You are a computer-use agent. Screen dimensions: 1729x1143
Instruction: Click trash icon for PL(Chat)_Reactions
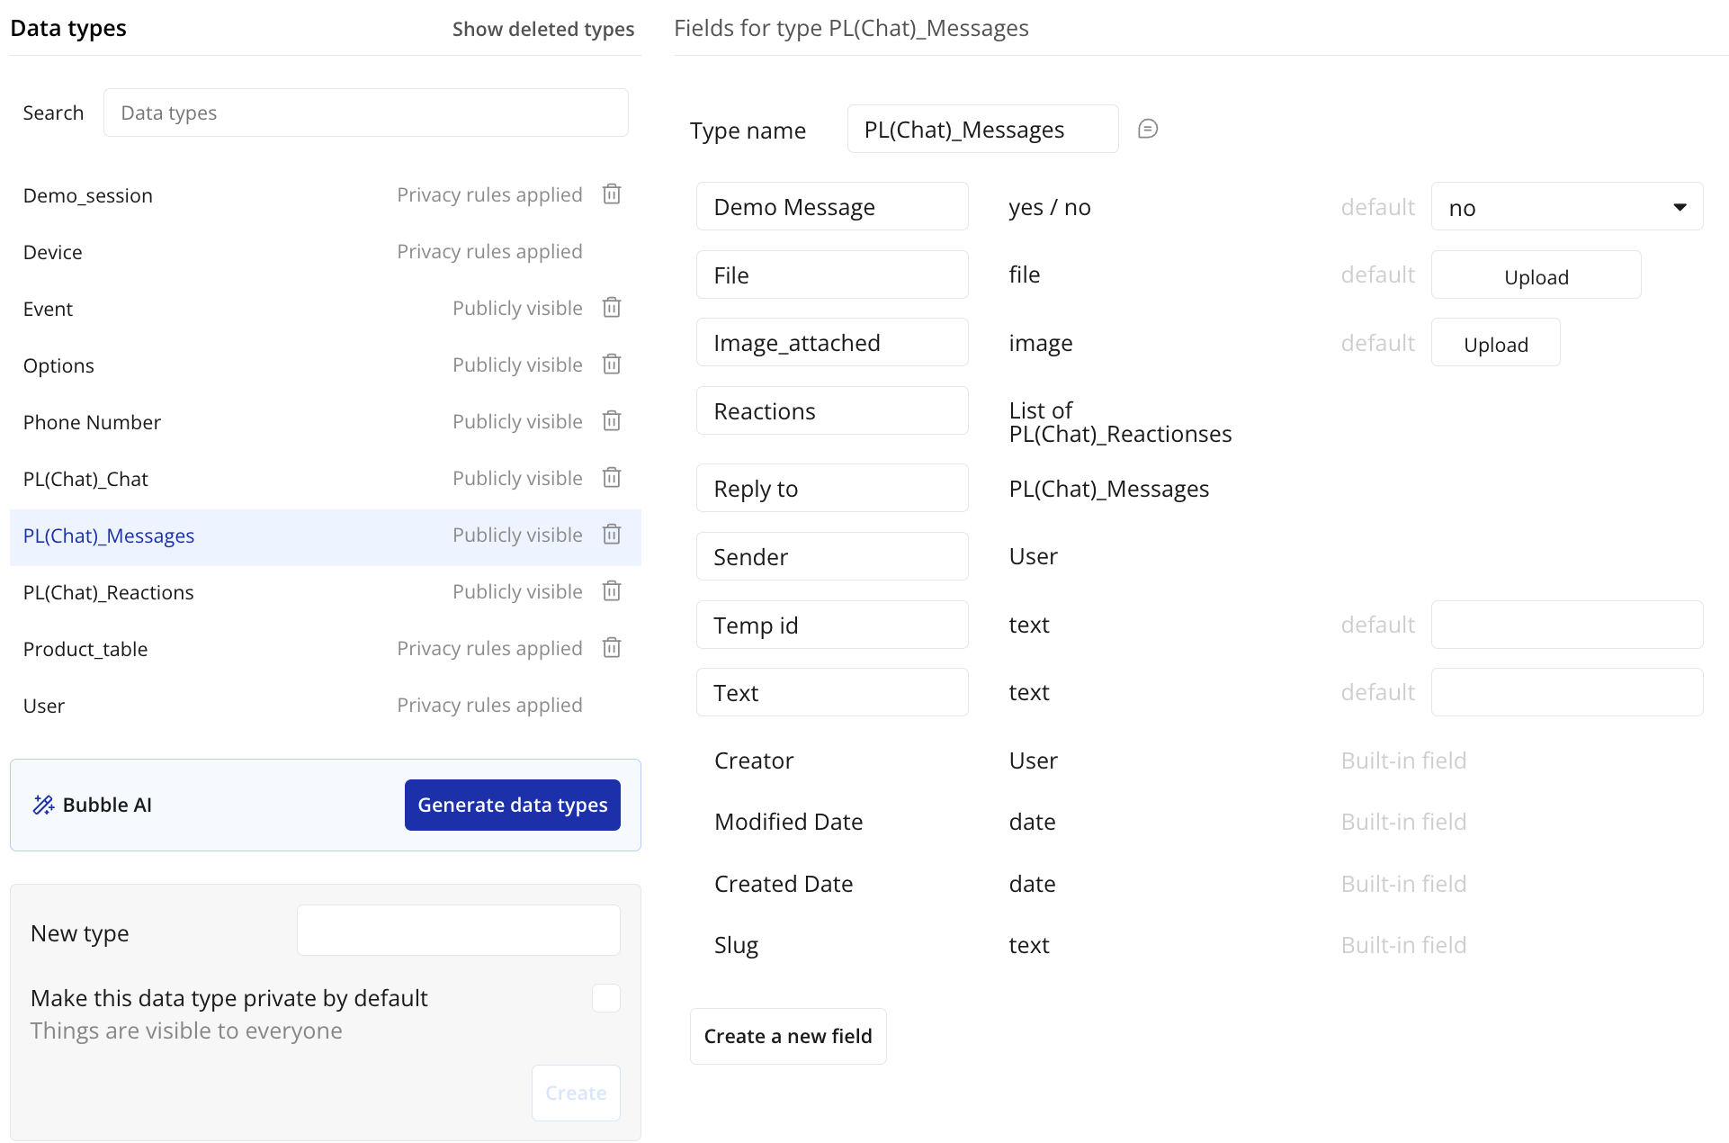pyautogui.click(x=612, y=591)
